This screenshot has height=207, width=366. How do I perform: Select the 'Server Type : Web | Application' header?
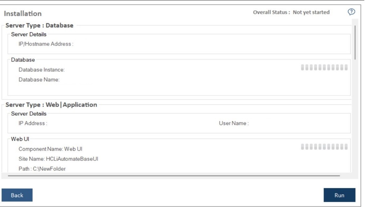click(x=51, y=105)
